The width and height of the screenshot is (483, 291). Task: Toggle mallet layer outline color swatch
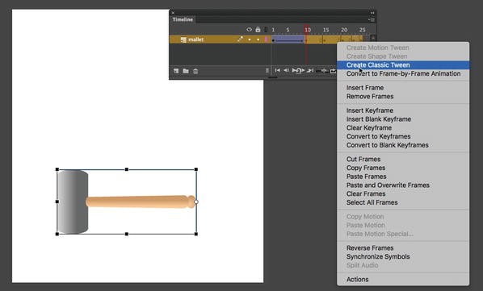(266, 39)
